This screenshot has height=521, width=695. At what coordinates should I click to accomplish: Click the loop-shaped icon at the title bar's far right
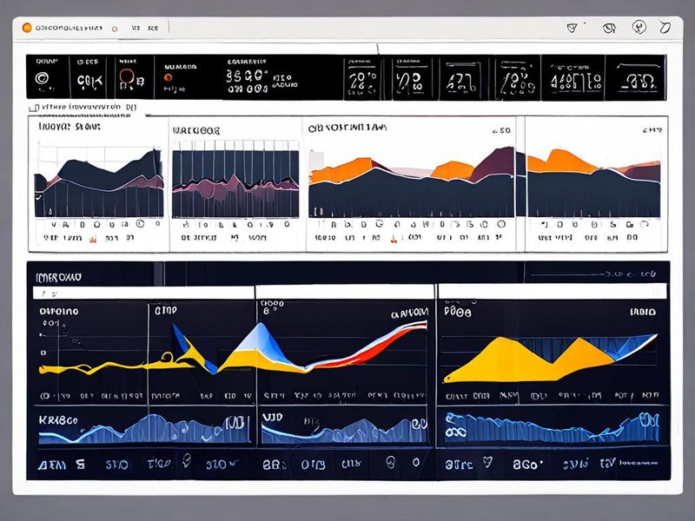tap(665, 28)
